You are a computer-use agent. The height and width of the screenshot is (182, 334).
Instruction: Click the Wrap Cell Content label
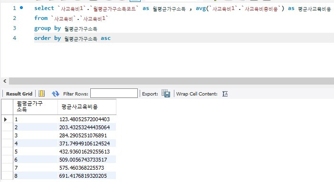point(197,94)
